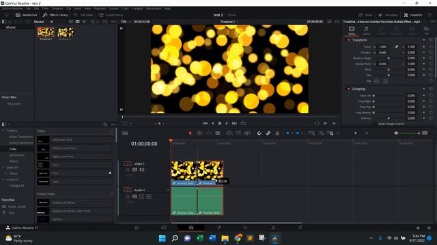Toggle loop playback

click(243, 123)
